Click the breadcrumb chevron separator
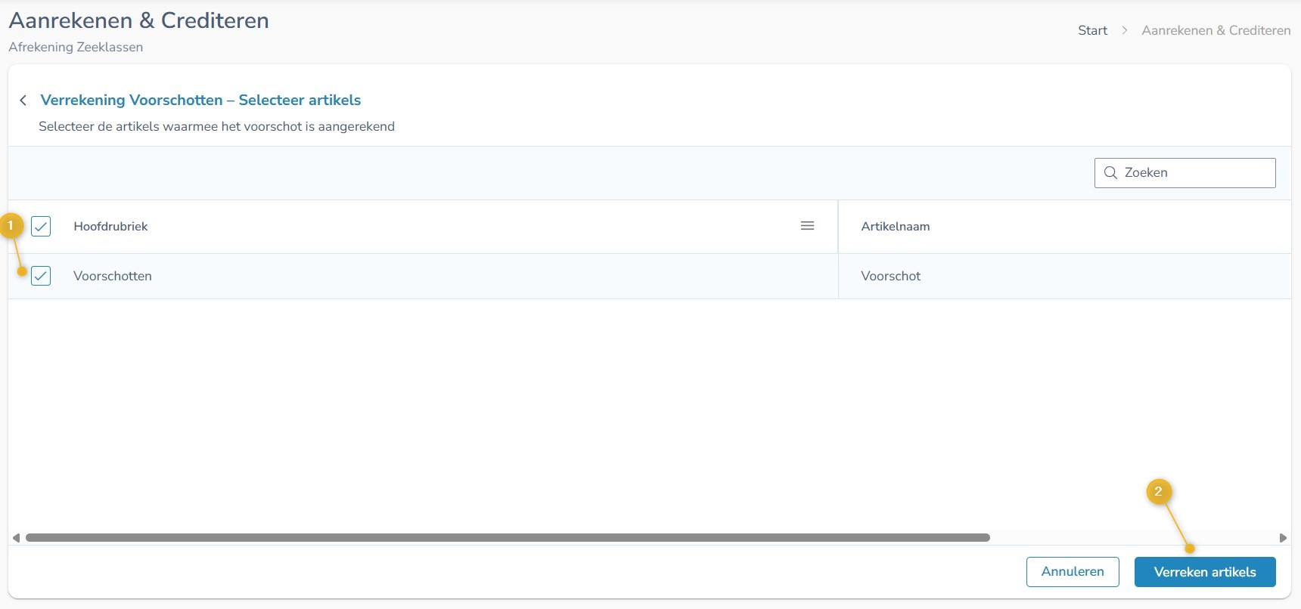1301x609 pixels. coord(1124,30)
